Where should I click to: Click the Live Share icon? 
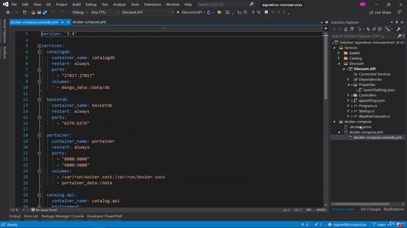point(371,13)
